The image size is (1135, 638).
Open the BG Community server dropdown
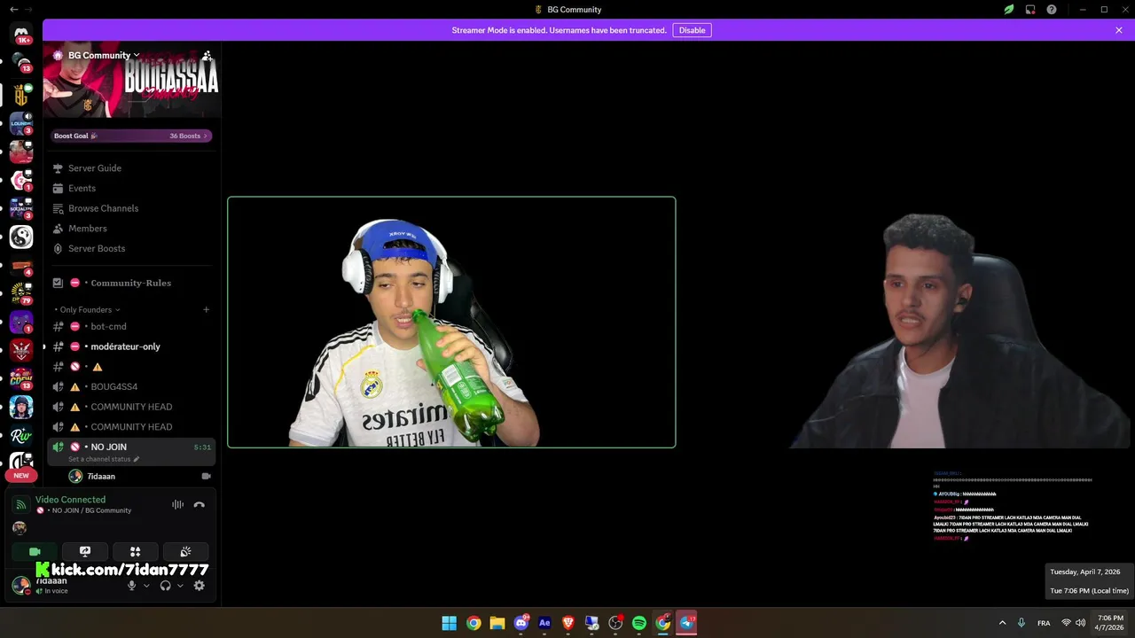104,55
